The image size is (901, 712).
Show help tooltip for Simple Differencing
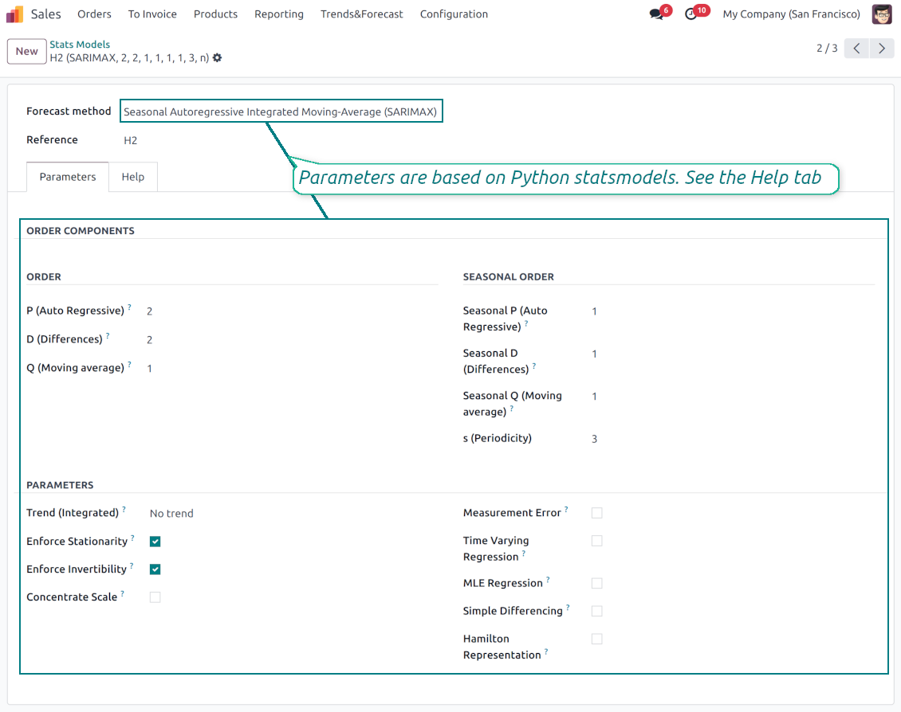tap(569, 607)
